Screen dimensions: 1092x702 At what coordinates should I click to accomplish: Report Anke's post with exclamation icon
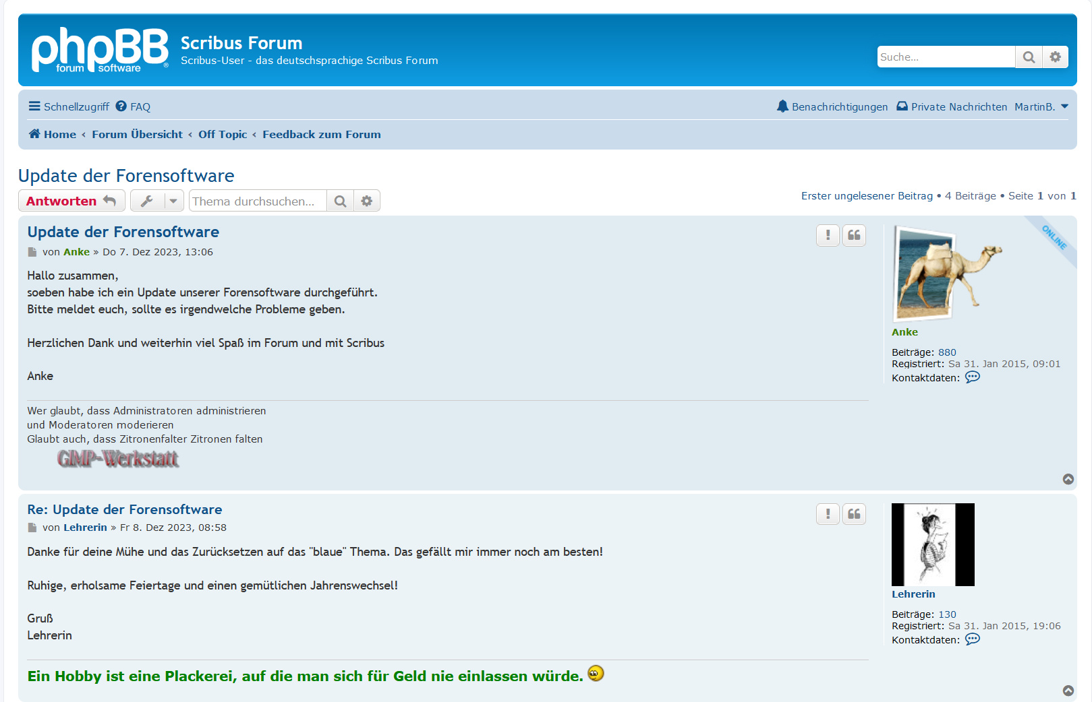828,235
